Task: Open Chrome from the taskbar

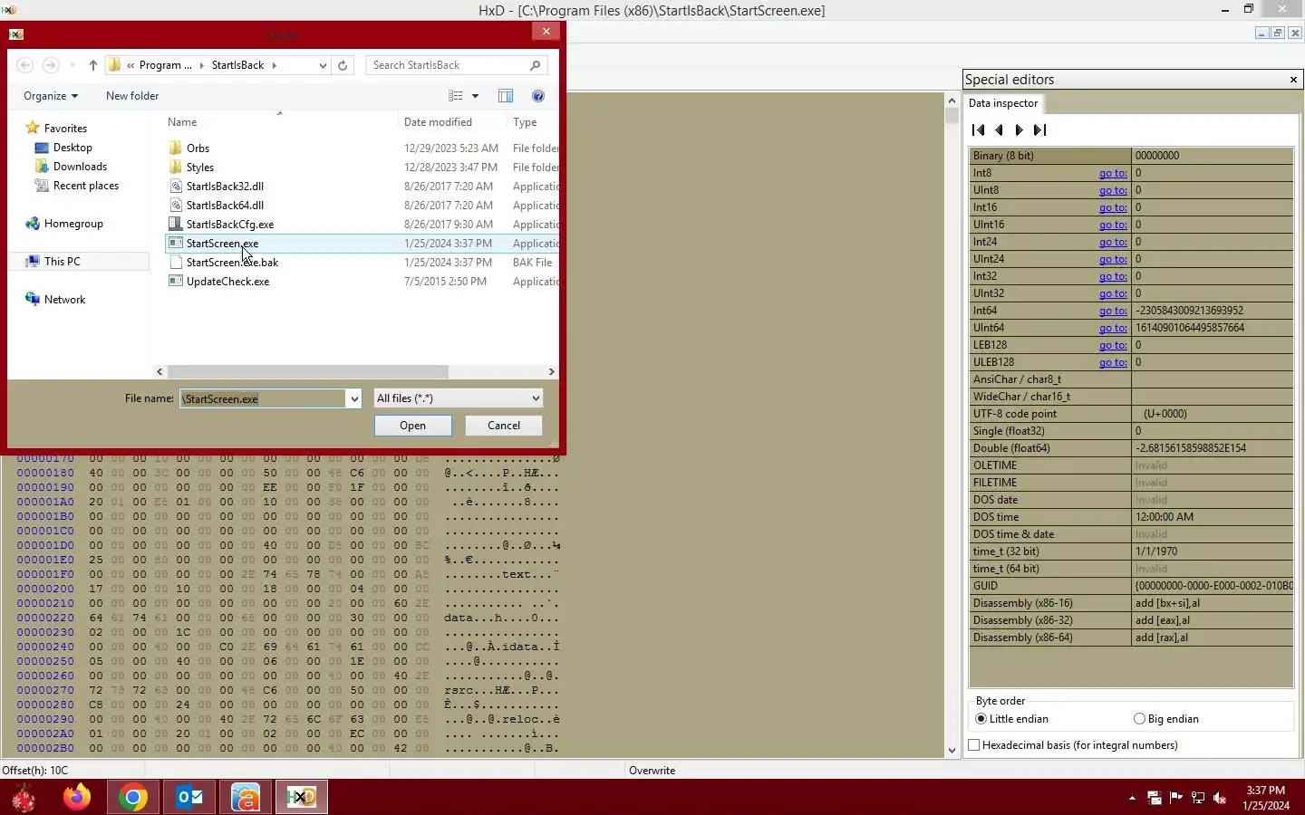Action: 132,797
